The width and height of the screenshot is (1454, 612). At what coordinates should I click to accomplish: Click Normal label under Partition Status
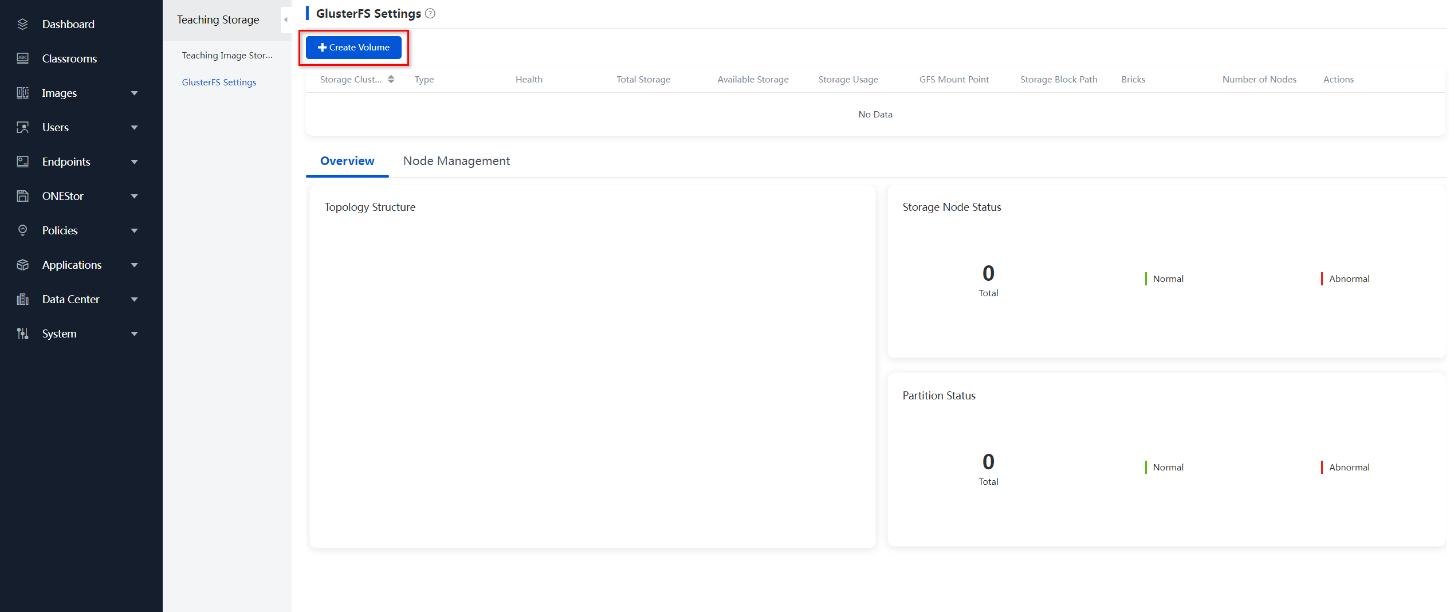1168,467
